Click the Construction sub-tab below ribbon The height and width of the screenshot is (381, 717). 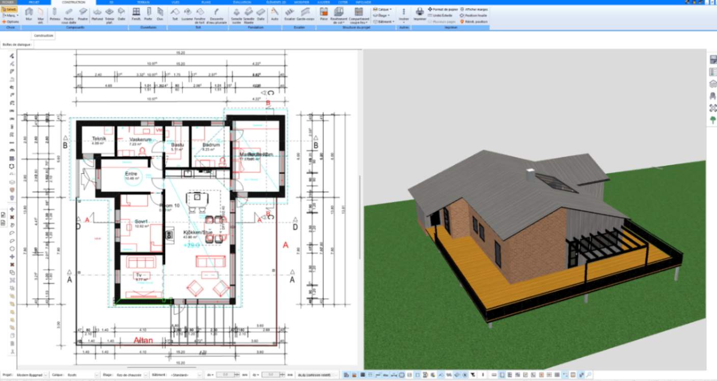(x=44, y=36)
